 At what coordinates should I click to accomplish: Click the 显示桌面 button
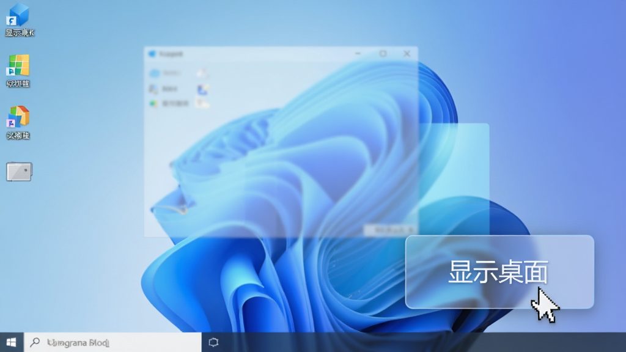499,272
